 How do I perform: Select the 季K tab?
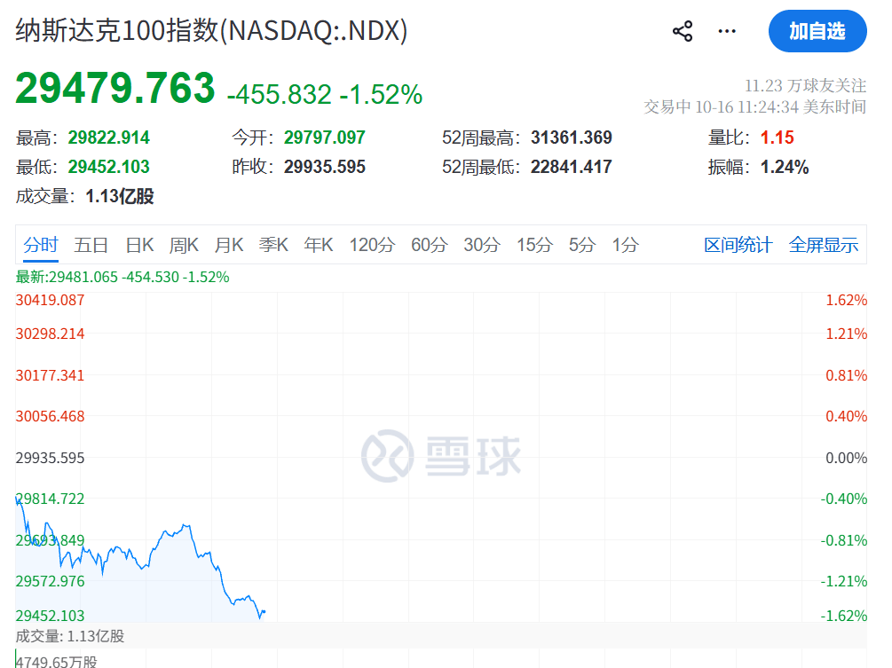pyautogui.click(x=273, y=245)
